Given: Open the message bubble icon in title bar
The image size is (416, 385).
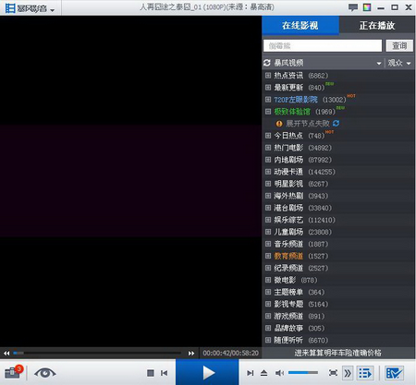Looking at the screenshot, I should pyautogui.click(x=353, y=7).
